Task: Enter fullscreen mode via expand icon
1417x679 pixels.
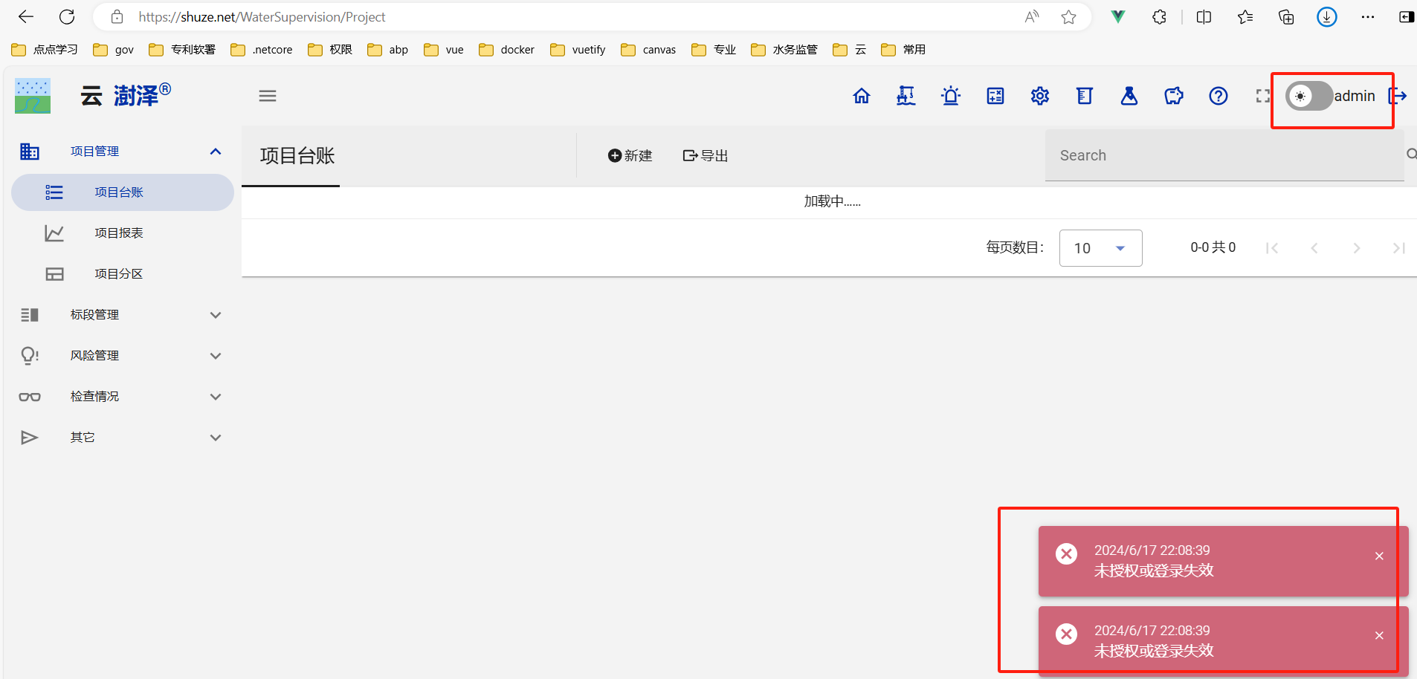Action: point(1262,96)
